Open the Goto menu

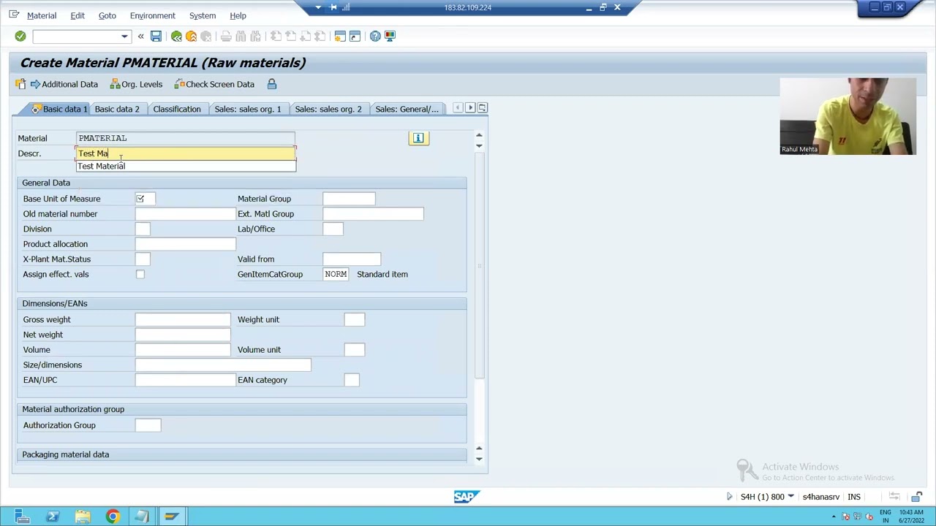pyautogui.click(x=107, y=15)
